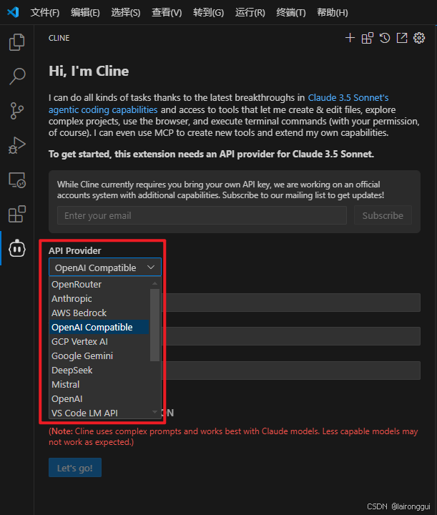437x515 pixels.
Task: Open Cline MCP servers icon
Action: pos(368,38)
